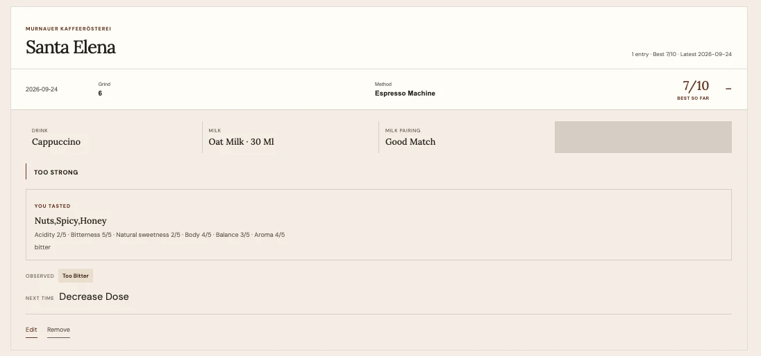Click the Acidity 2/5 ratings line
This screenshot has height=356, width=761.
[x=160, y=235]
